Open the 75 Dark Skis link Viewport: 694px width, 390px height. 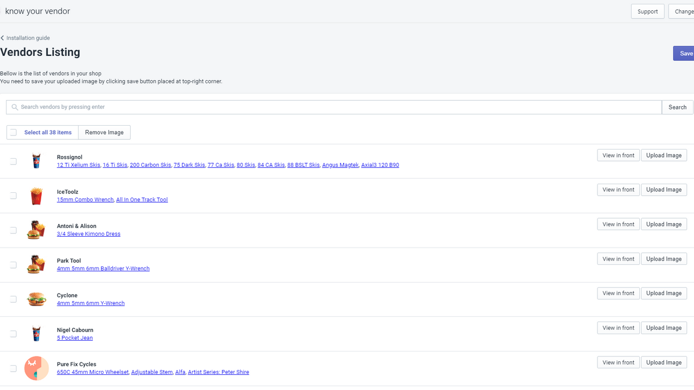pos(189,165)
